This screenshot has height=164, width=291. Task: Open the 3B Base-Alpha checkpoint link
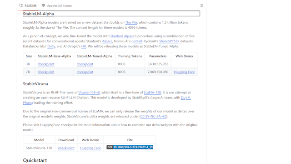point(46,64)
